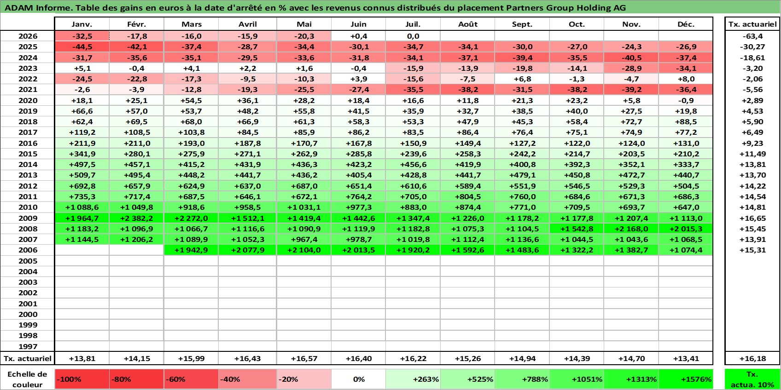Select the 2026 row label
This screenshot has height=390, width=781.
click(27, 36)
